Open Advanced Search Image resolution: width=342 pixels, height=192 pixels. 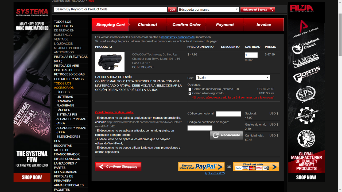(x=258, y=10)
